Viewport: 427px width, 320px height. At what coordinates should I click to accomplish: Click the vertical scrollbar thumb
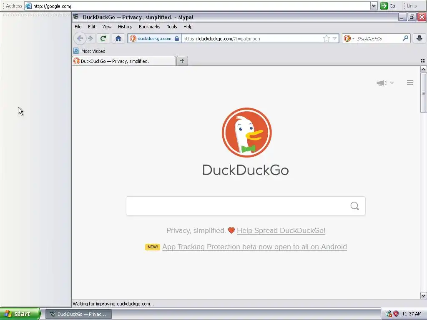(x=424, y=93)
